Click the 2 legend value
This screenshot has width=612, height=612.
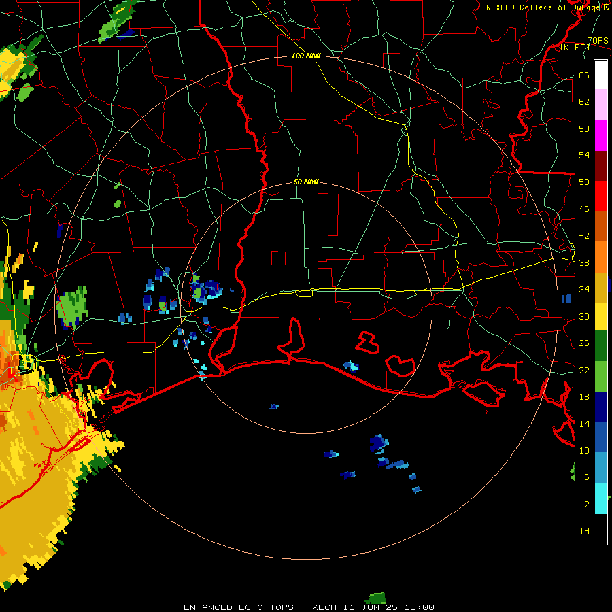[586, 505]
